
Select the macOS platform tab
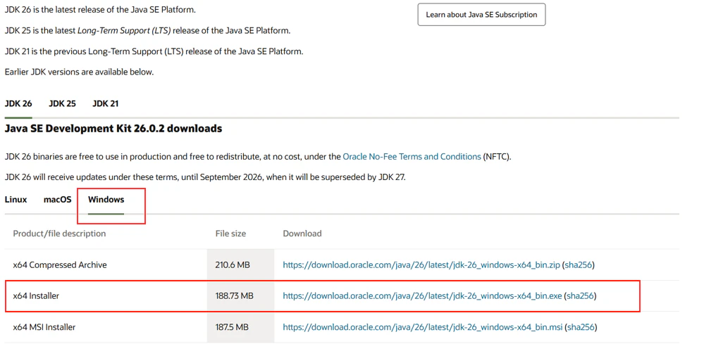tap(58, 200)
